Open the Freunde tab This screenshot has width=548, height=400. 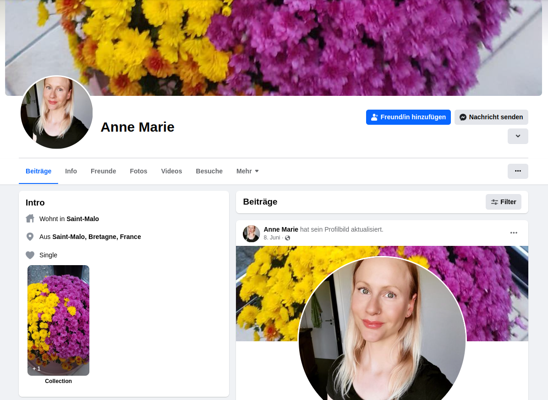104,171
